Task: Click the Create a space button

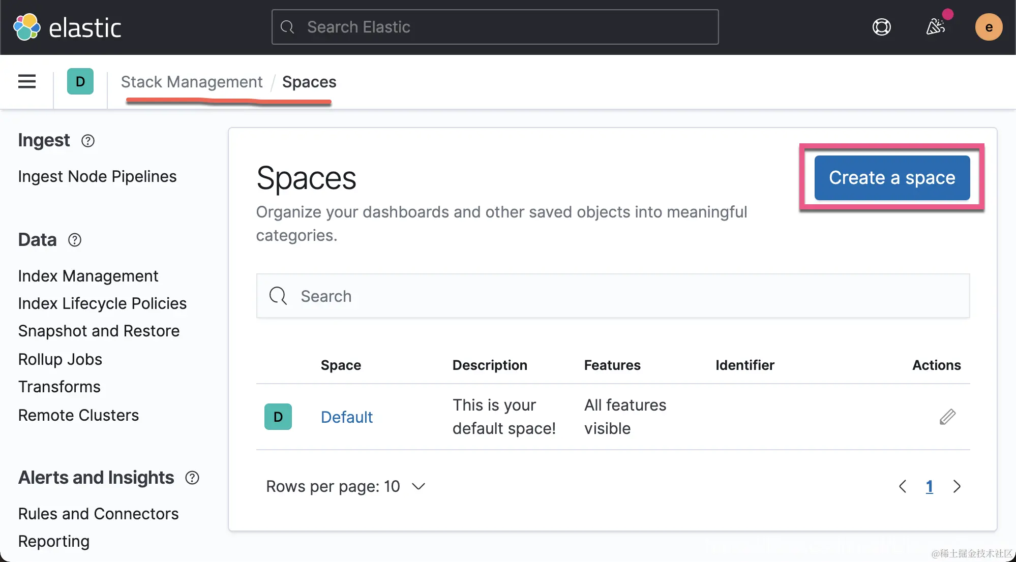Action: pyautogui.click(x=891, y=178)
